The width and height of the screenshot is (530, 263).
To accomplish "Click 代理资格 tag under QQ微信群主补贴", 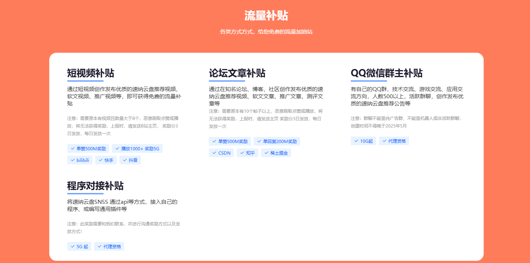I will 394,141.
